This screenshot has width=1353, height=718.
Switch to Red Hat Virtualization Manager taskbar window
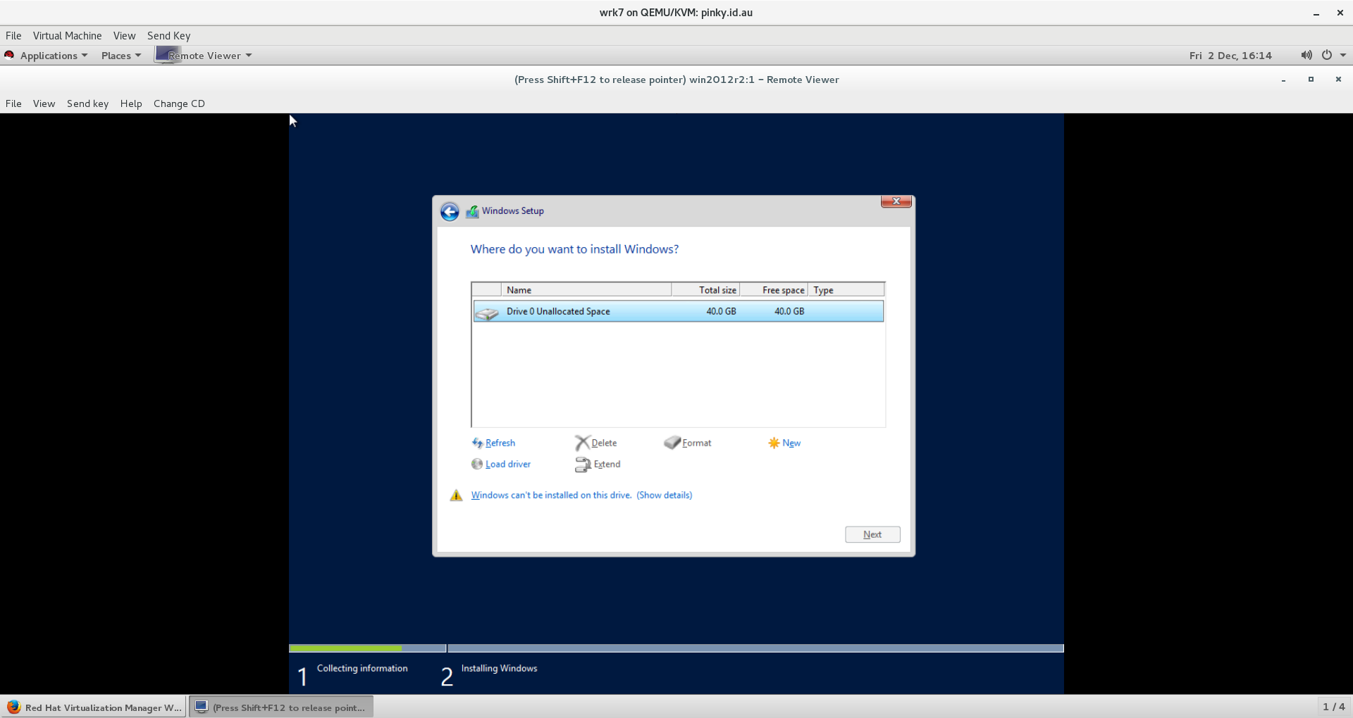[x=94, y=707]
